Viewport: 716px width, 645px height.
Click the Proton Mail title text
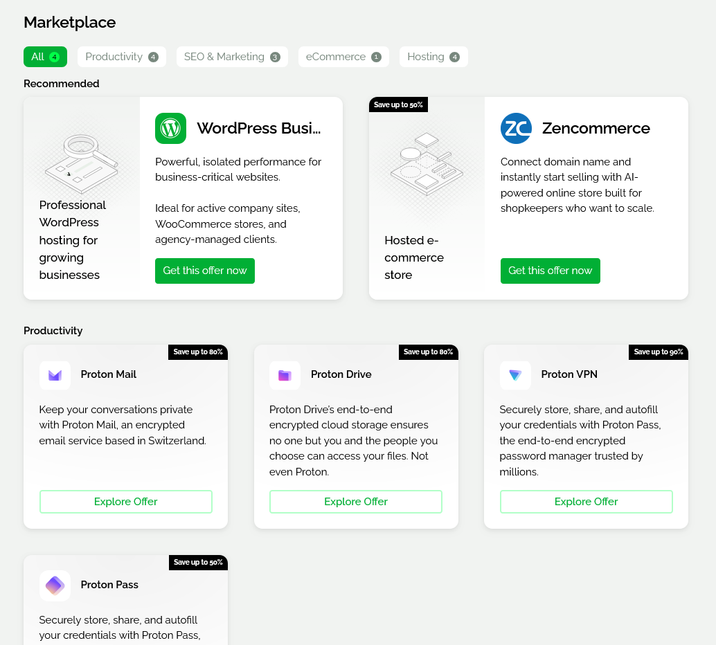tap(109, 374)
